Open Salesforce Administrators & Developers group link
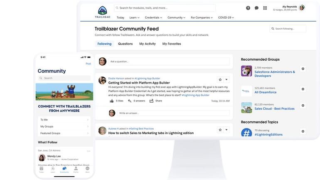The image size is (320, 180). (275, 74)
